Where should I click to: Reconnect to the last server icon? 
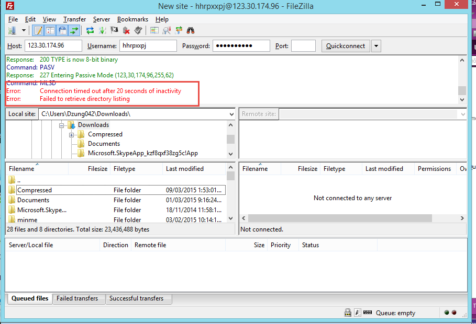coord(138,30)
